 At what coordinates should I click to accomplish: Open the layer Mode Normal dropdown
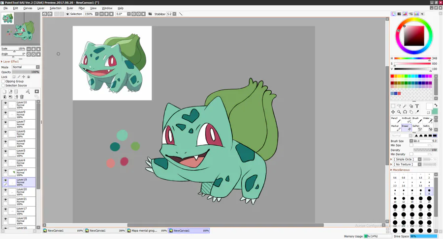26,67
